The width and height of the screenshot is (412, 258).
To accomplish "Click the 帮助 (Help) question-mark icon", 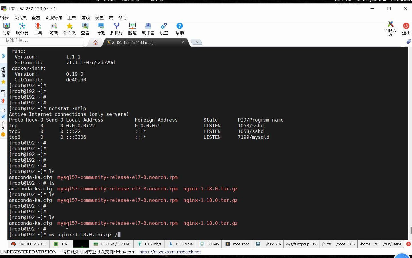I will 180,29.
